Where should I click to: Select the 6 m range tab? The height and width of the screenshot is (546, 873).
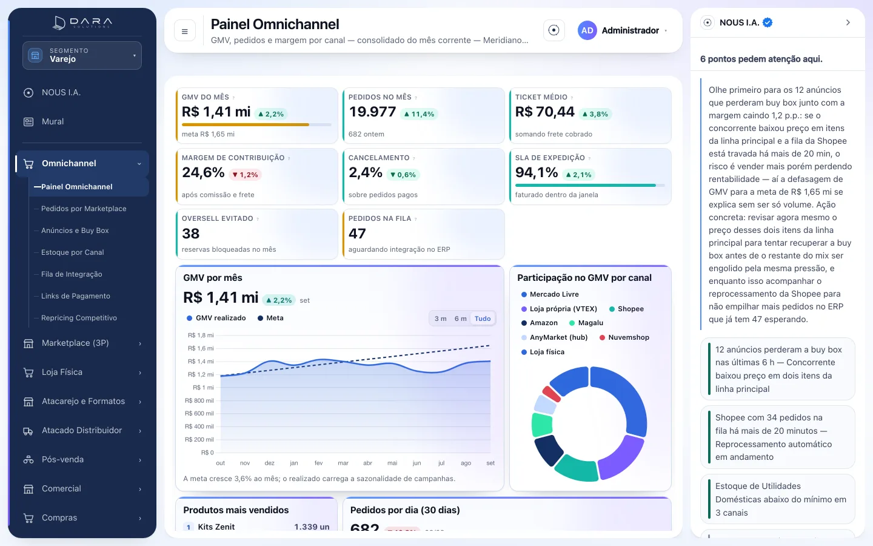(461, 318)
